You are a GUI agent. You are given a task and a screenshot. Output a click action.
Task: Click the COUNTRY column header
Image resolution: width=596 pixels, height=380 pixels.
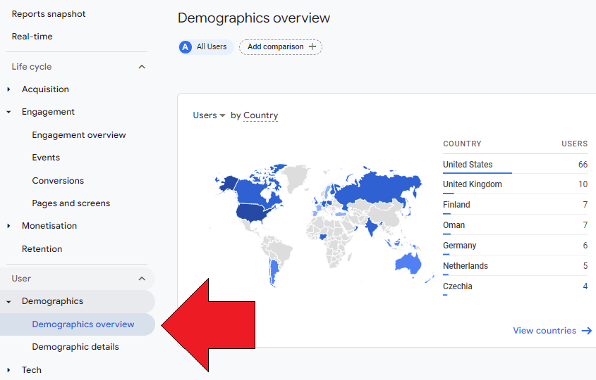click(x=462, y=144)
